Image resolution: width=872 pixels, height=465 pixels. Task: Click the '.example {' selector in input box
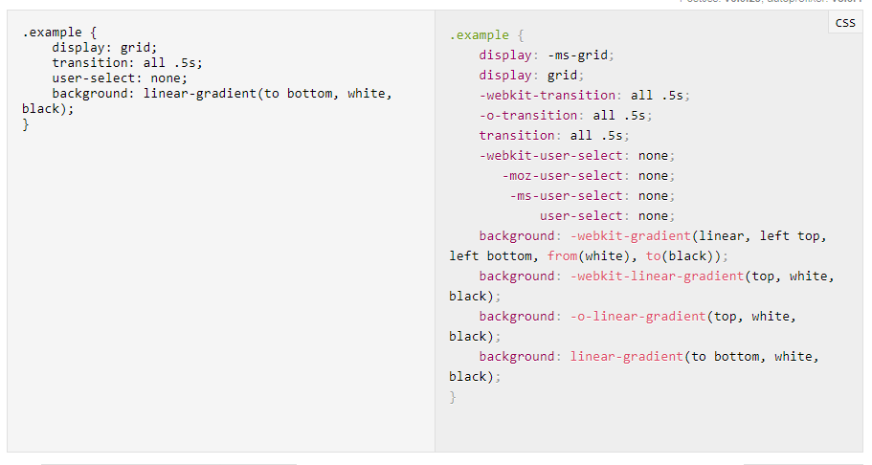(x=59, y=32)
